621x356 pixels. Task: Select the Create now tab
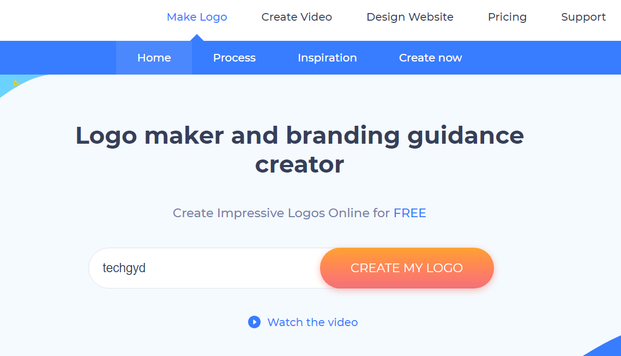(431, 58)
